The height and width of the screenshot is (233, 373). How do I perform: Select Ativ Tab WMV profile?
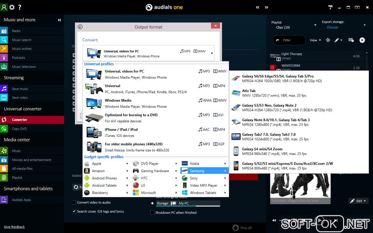pos(299,93)
